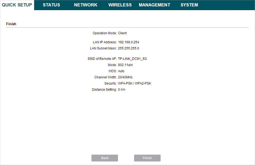Screen dimensions: 255x165
Task: Click the subnet mask value 255.255.255.0
Action: pos(128,48)
